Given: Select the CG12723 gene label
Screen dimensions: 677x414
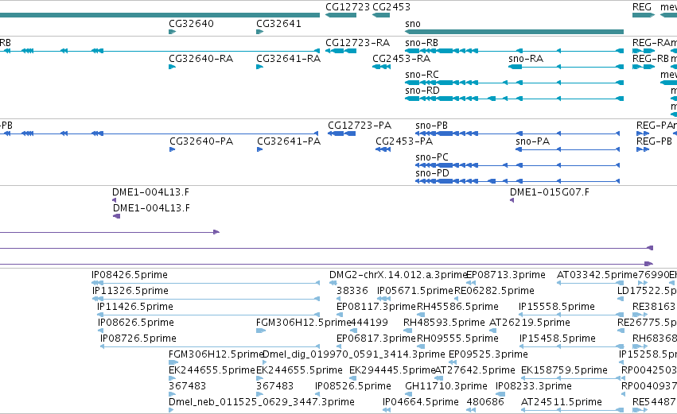Looking at the screenshot, I should (348, 7).
